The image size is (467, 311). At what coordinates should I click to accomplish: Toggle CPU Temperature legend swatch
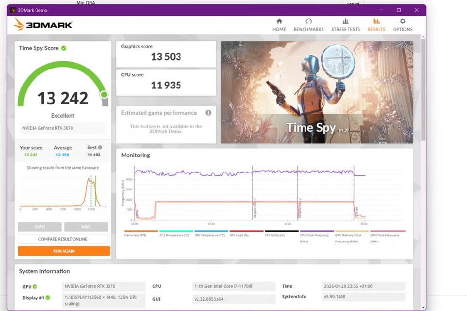tap(176, 231)
